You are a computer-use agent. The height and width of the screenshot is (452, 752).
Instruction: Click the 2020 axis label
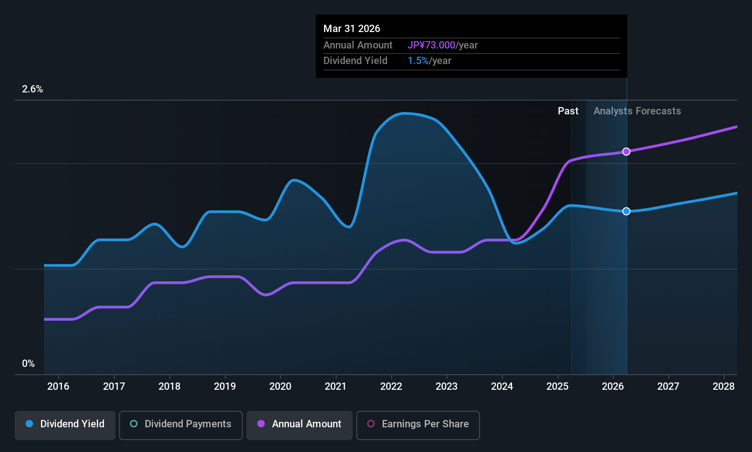pyautogui.click(x=280, y=386)
